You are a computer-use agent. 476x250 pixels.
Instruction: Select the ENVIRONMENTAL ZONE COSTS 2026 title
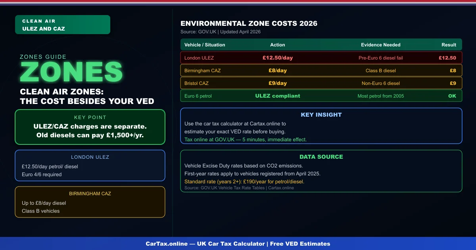click(249, 23)
